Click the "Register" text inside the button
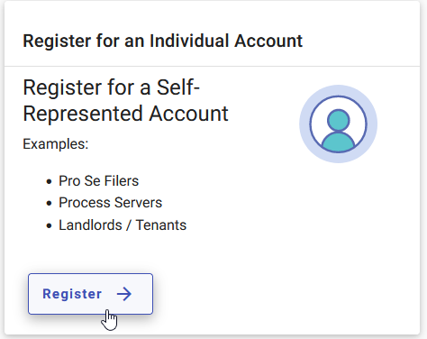The image size is (427, 339). coord(72,294)
